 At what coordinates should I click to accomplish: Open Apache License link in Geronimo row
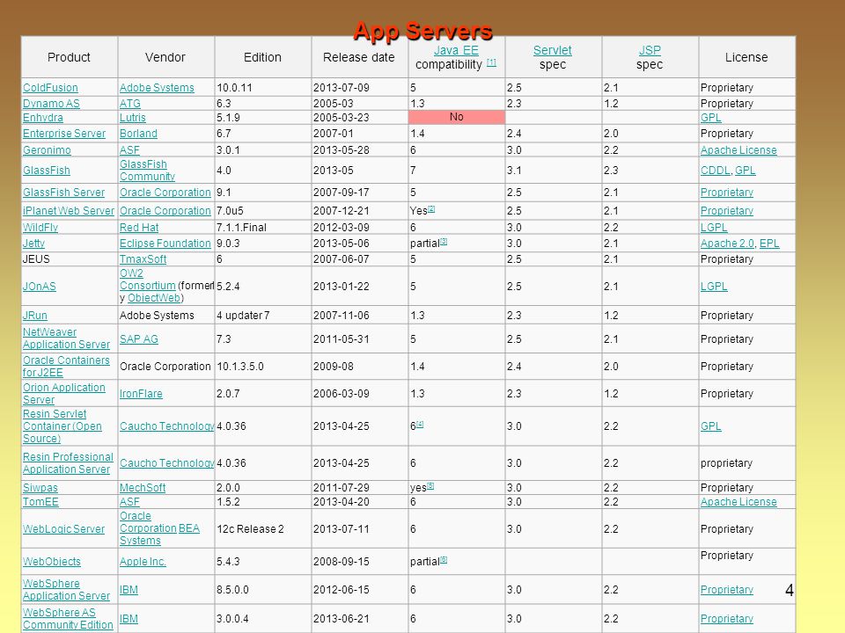738,150
